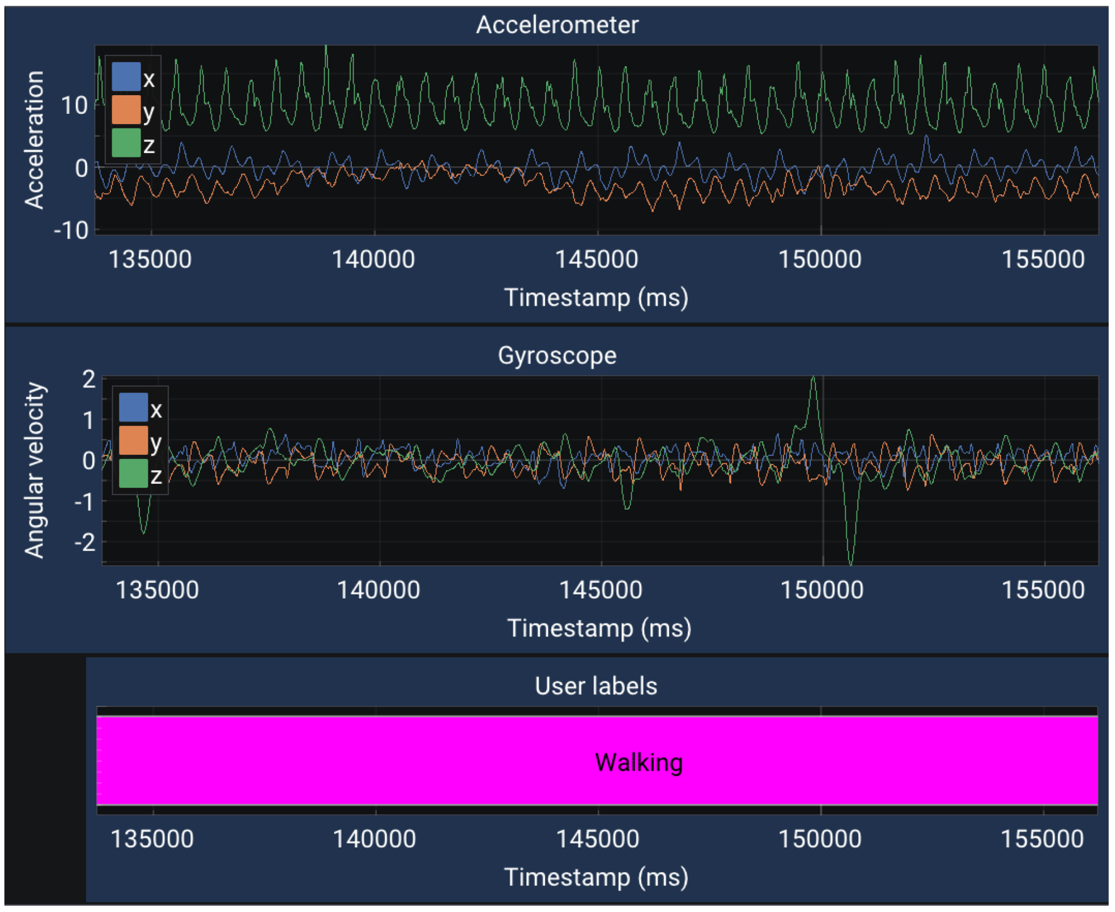Screen dimensions: 1115x912
Task: Click the Gyroscope chart title
Action: point(557,356)
